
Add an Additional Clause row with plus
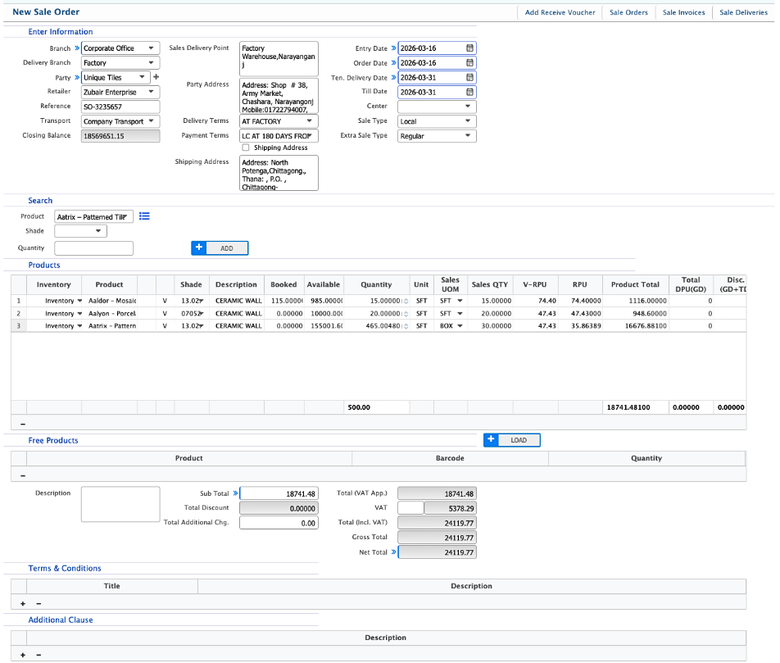point(23,655)
